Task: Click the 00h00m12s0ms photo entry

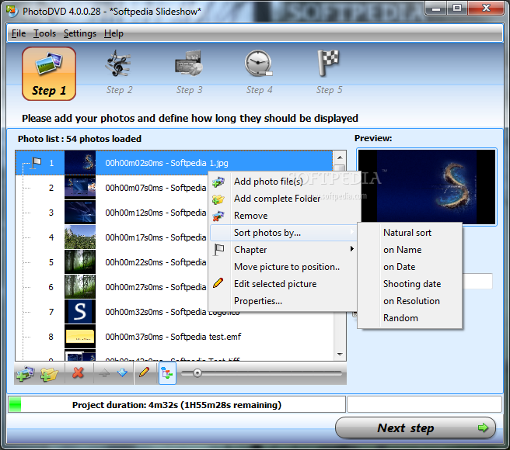Action: point(155,213)
